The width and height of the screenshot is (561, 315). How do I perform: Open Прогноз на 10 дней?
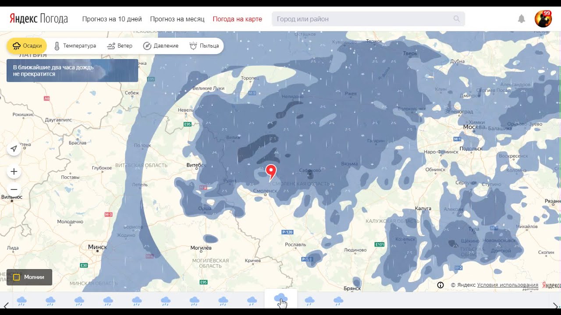click(x=112, y=19)
